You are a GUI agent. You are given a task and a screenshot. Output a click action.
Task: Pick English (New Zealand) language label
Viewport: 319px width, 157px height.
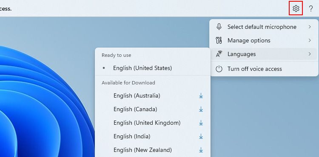point(142,150)
